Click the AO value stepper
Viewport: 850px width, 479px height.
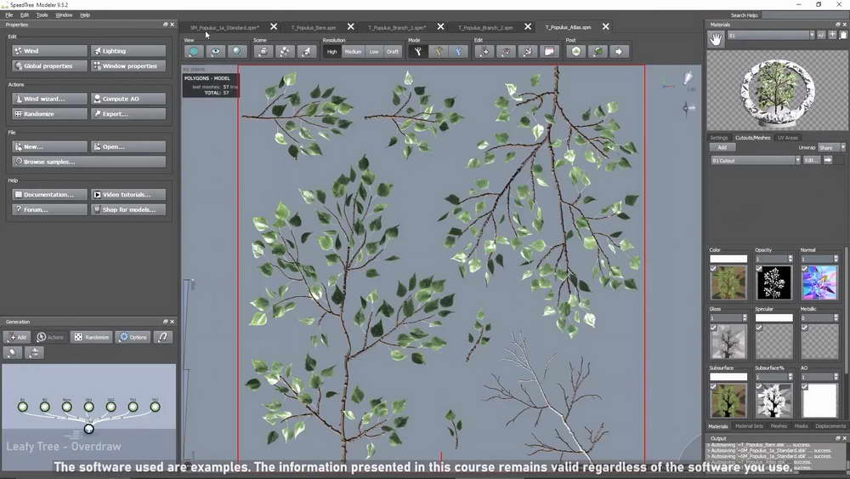[x=836, y=376]
